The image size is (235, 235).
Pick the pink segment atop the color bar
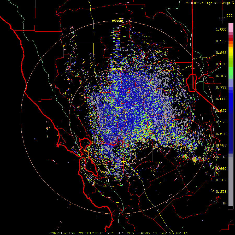[231, 28]
